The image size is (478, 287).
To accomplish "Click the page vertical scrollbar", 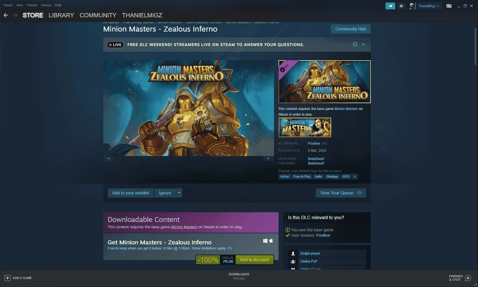I will pos(475,47).
